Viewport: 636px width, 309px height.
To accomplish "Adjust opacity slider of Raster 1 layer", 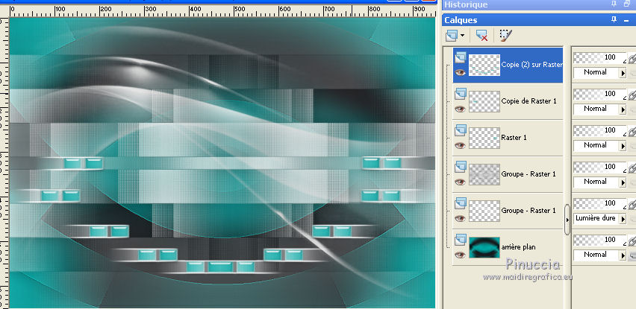I will click(x=600, y=130).
